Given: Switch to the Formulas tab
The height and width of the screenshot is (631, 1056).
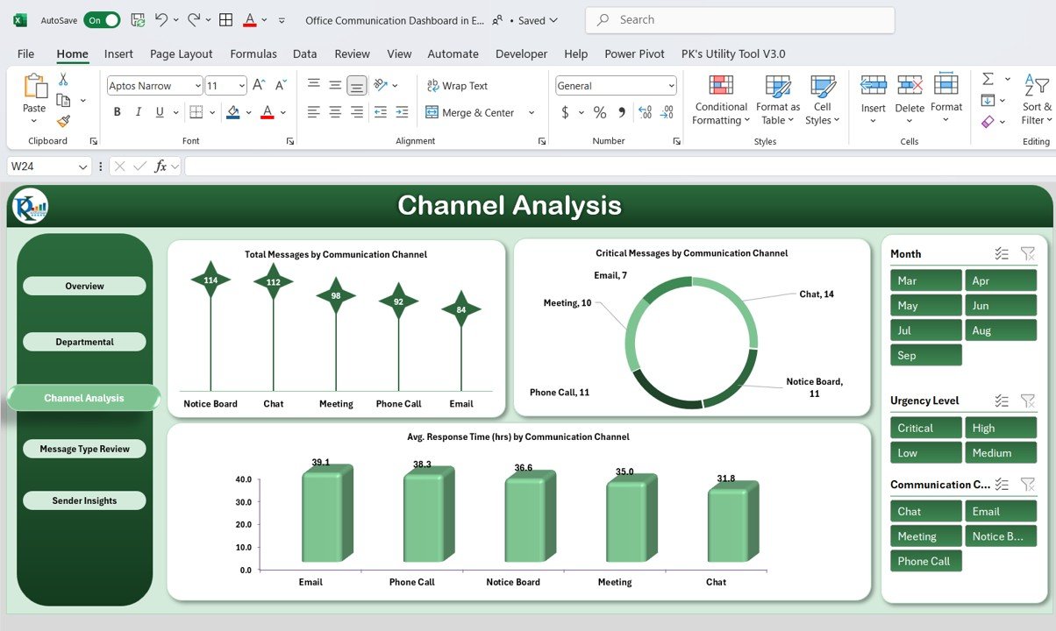Looking at the screenshot, I should click(x=253, y=53).
